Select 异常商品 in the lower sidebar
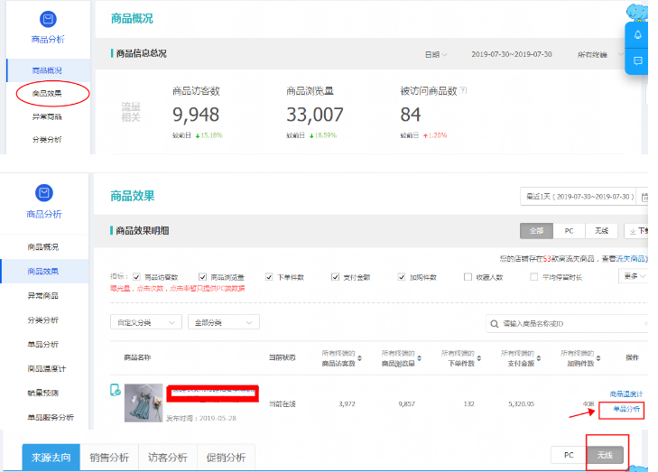658x472 pixels. 44,295
